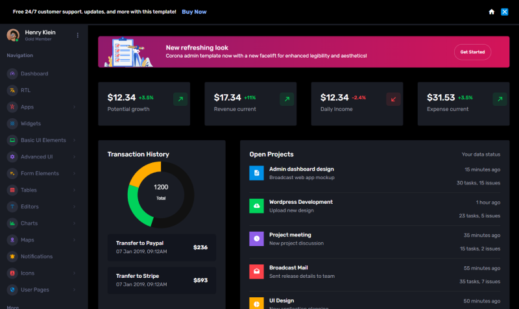Click the Notifications bell icon in sidebar
Viewport: 519px width, 309px height.
[12, 256]
